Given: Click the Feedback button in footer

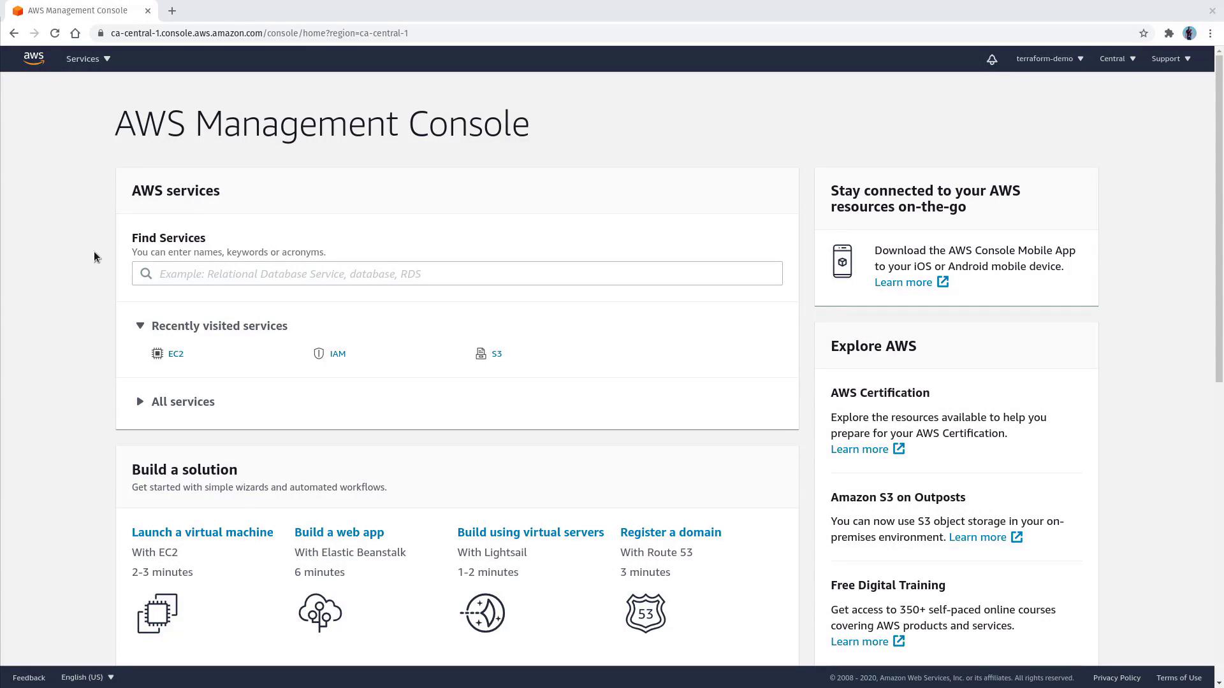Looking at the screenshot, I should click(x=29, y=677).
